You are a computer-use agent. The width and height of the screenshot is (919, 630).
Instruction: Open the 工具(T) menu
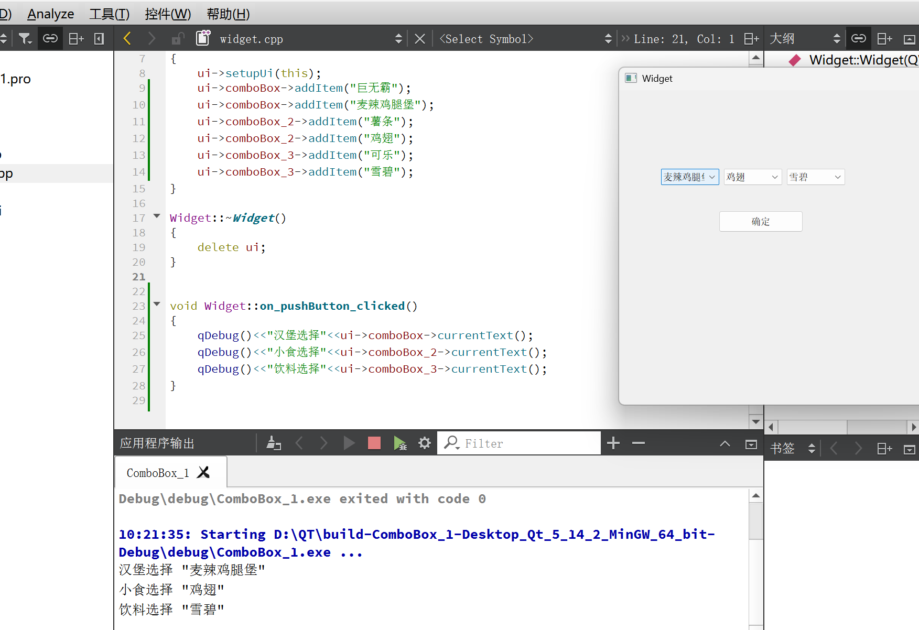(109, 14)
